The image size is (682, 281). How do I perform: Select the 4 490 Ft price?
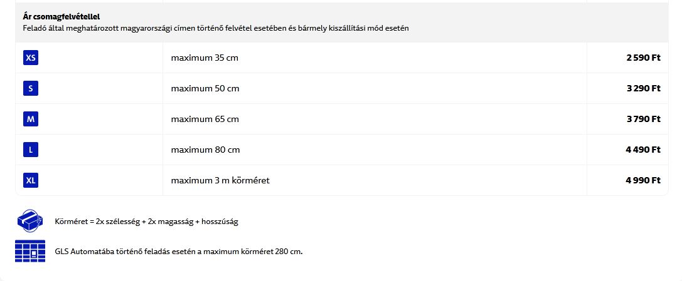click(x=643, y=150)
